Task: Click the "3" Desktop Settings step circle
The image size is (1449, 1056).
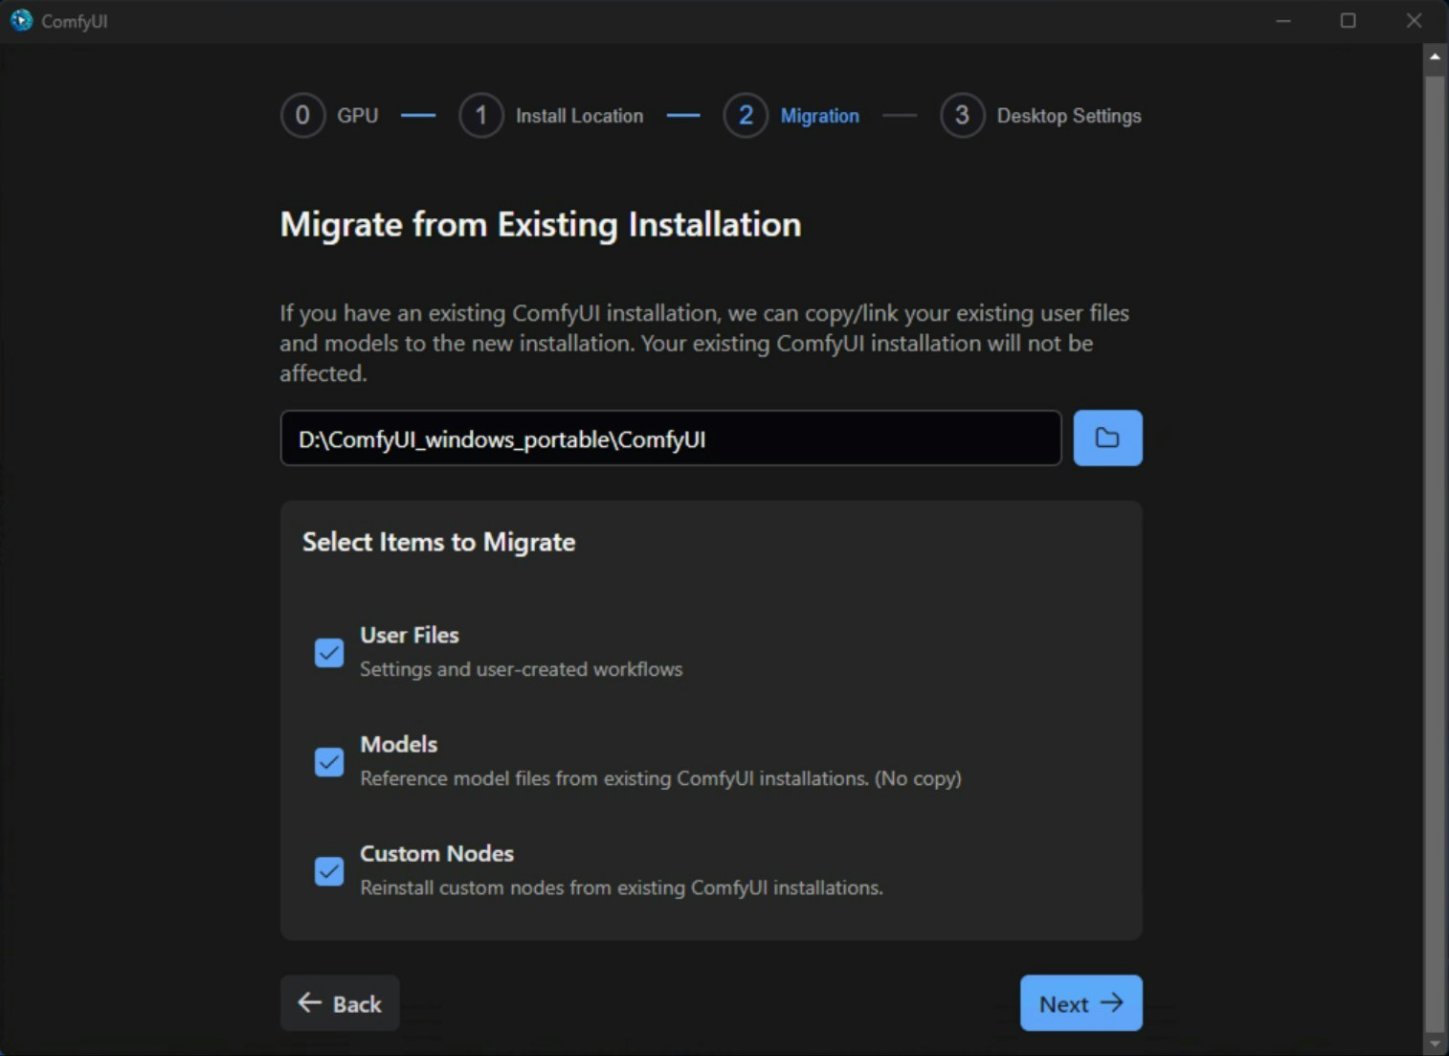Action: (x=963, y=115)
